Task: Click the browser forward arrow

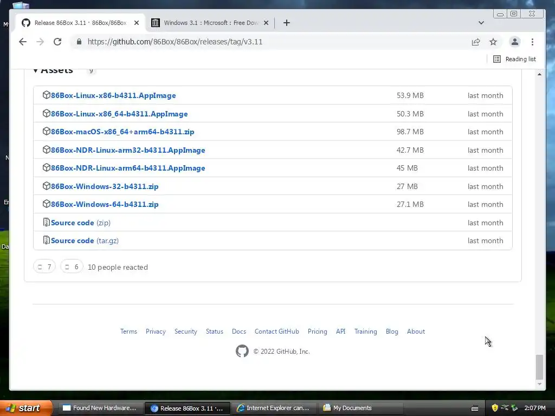Action: (x=40, y=42)
